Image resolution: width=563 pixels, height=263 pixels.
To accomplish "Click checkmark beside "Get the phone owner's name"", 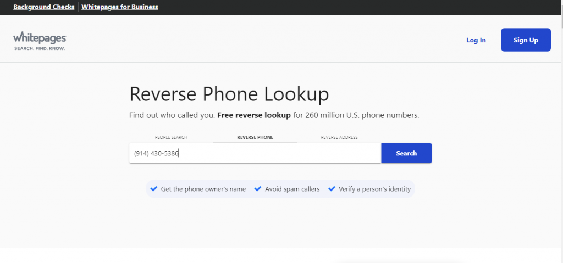I will click(x=153, y=189).
